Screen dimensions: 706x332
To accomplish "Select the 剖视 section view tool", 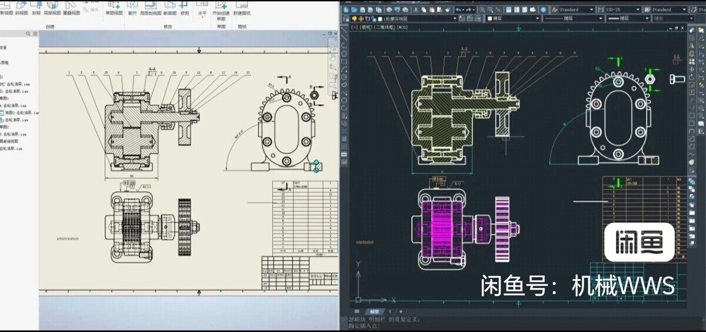I will click(x=36, y=9).
